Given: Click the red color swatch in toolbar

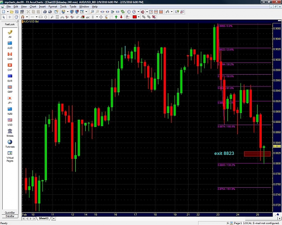Looking at the screenshot, I should (134, 17).
